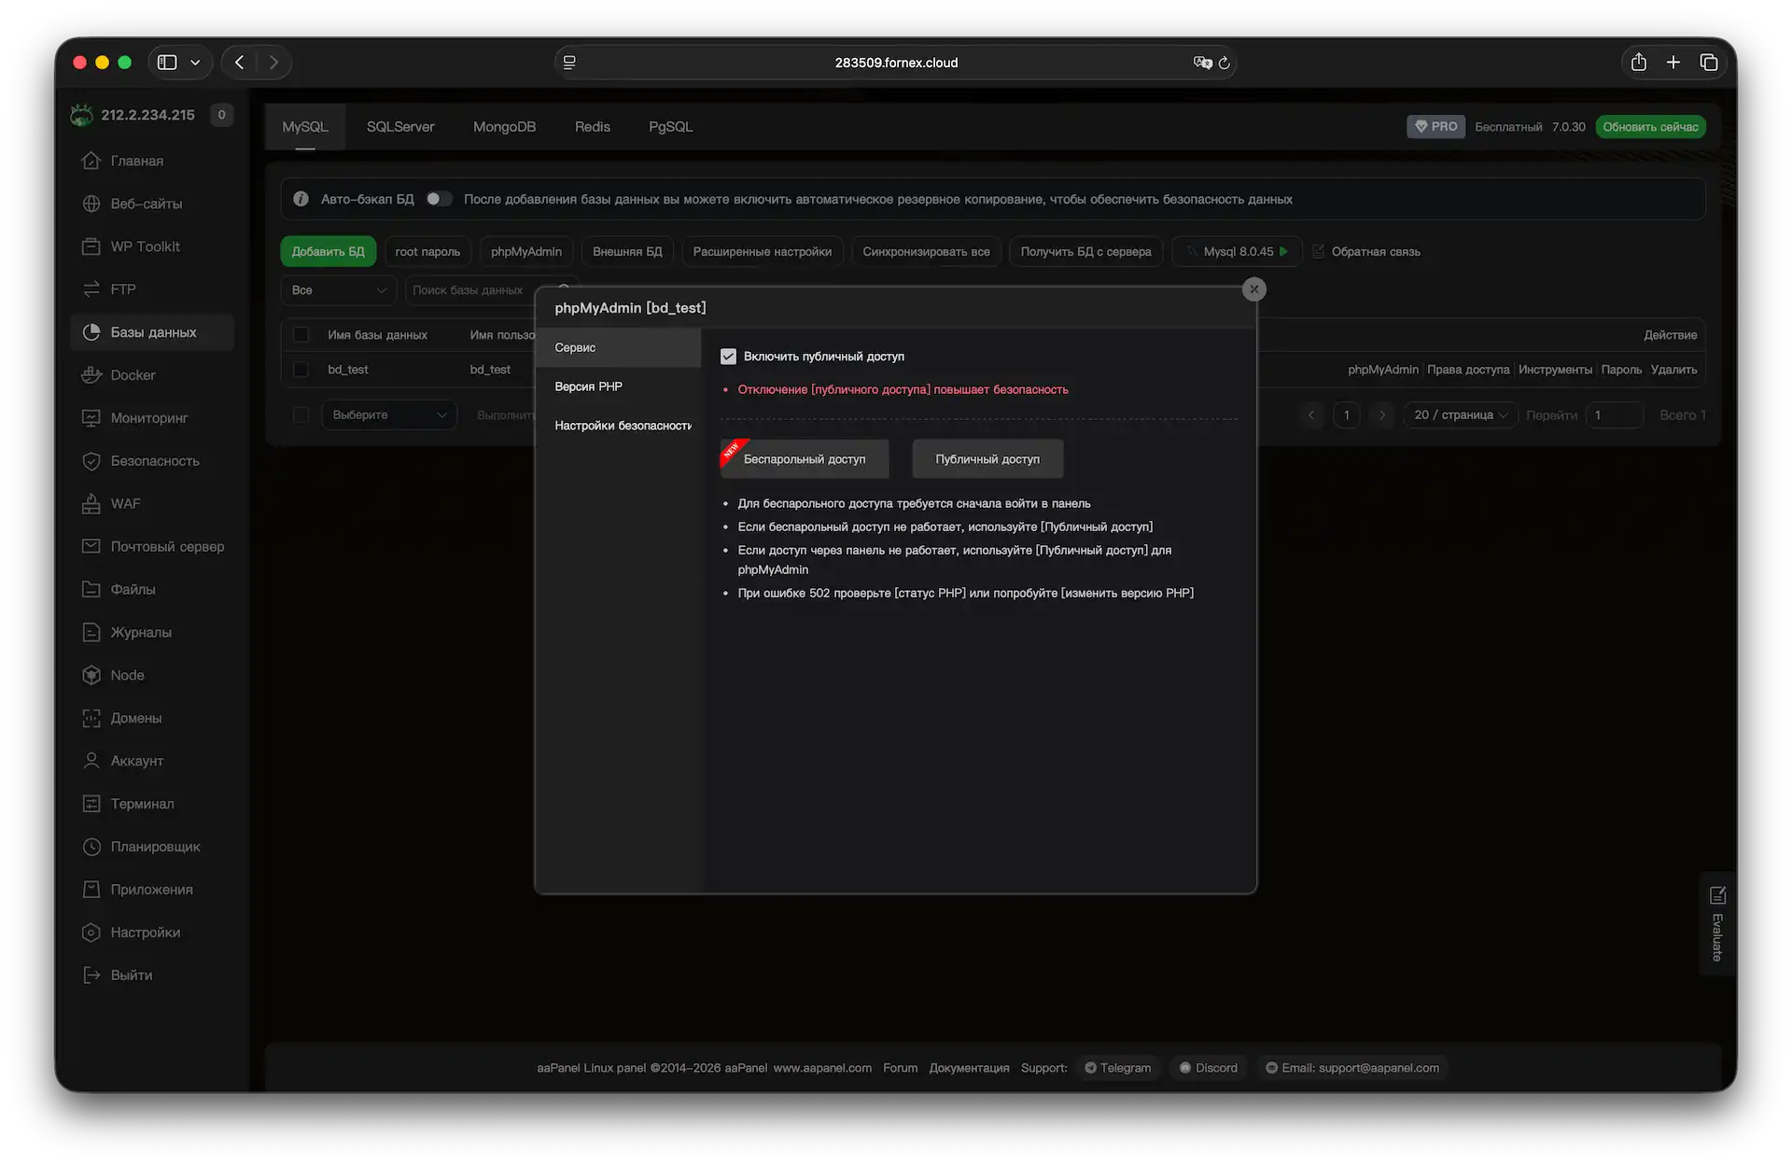Open the Все filter dropdown
The width and height of the screenshot is (1792, 1165).
[338, 290]
